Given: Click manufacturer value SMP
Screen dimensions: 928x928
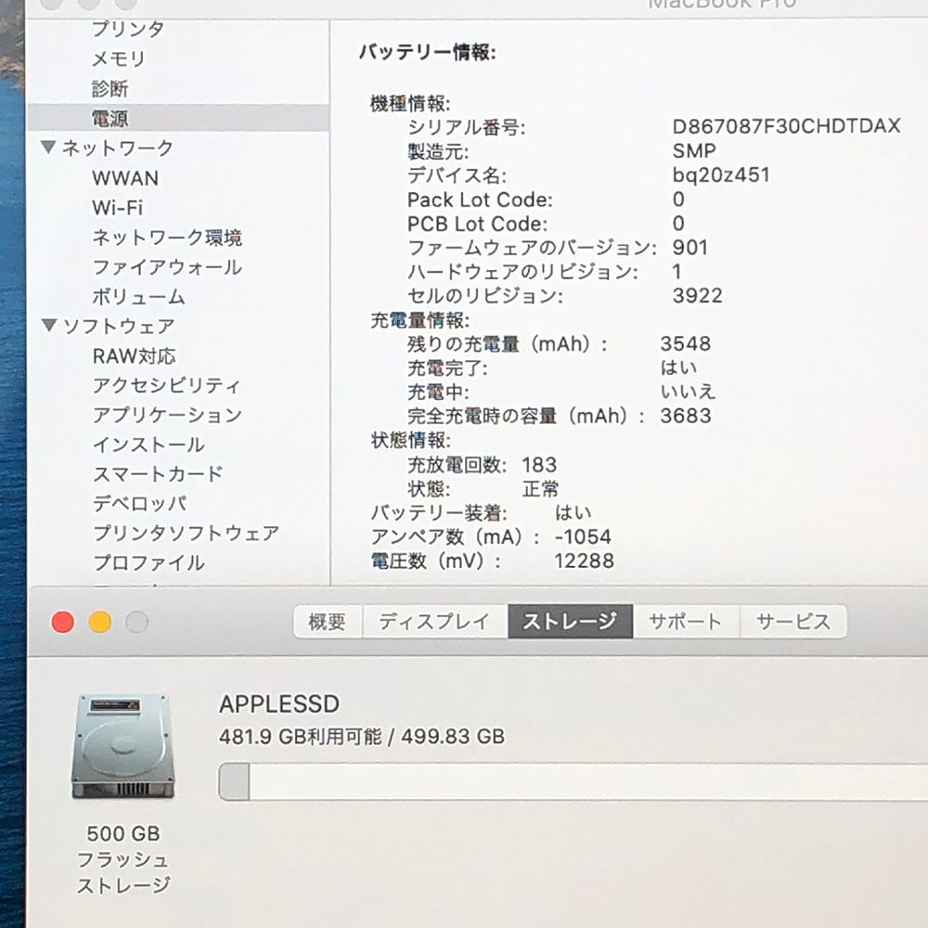Looking at the screenshot, I should tap(694, 150).
